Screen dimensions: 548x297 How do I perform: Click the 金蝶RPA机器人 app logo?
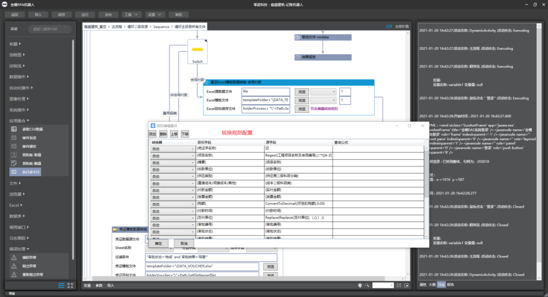[5, 5]
